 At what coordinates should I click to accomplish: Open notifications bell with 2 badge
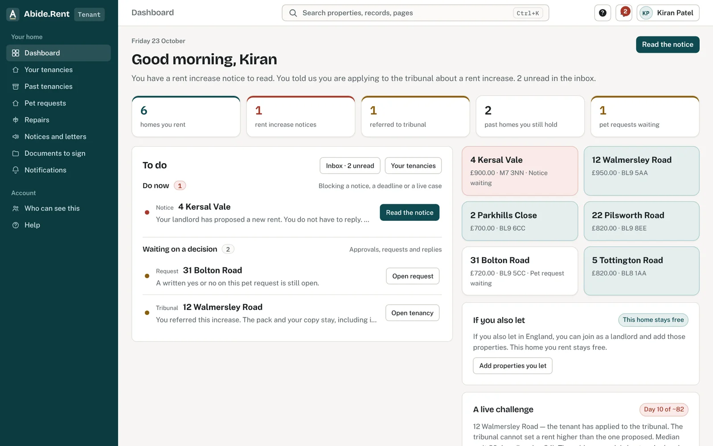[x=624, y=12]
